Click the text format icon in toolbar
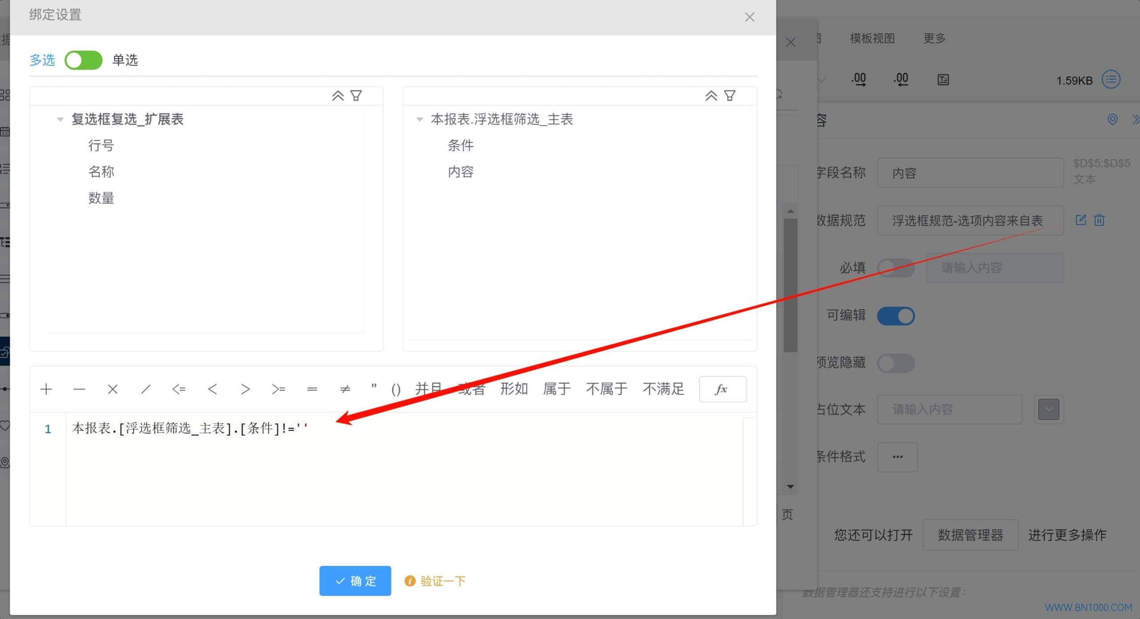The width and height of the screenshot is (1140, 619). point(943,80)
